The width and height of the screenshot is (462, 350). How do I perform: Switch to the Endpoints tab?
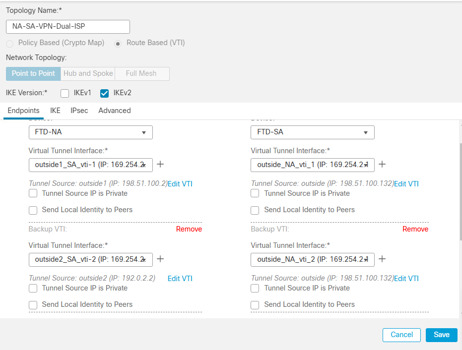tap(24, 111)
